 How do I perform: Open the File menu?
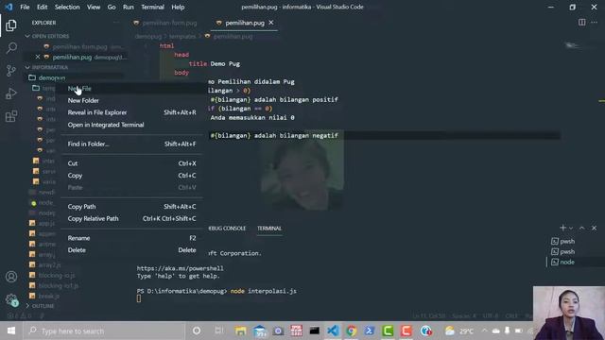click(25, 7)
